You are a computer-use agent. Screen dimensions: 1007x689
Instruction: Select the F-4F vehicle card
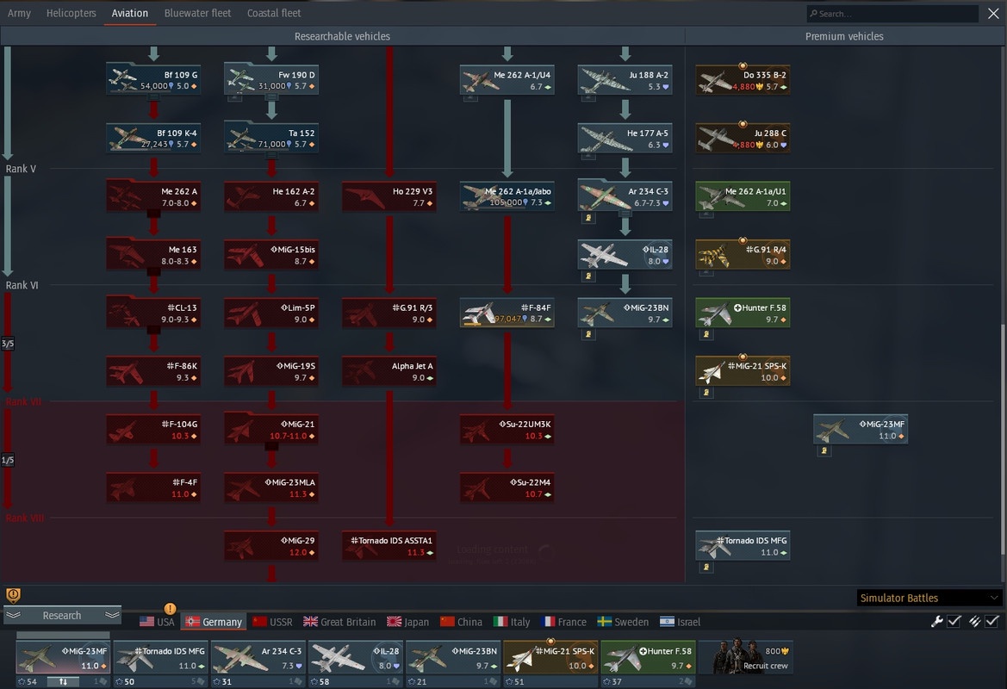pos(153,487)
